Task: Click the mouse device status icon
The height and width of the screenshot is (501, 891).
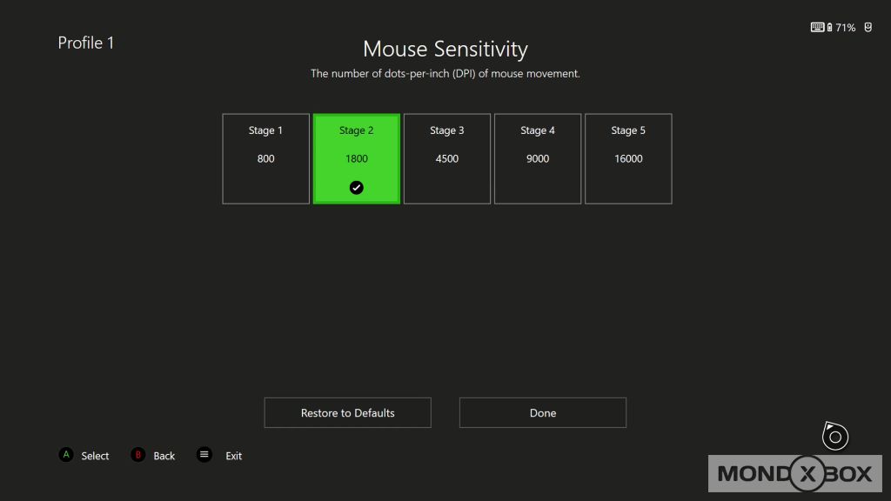Action: pos(868,28)
